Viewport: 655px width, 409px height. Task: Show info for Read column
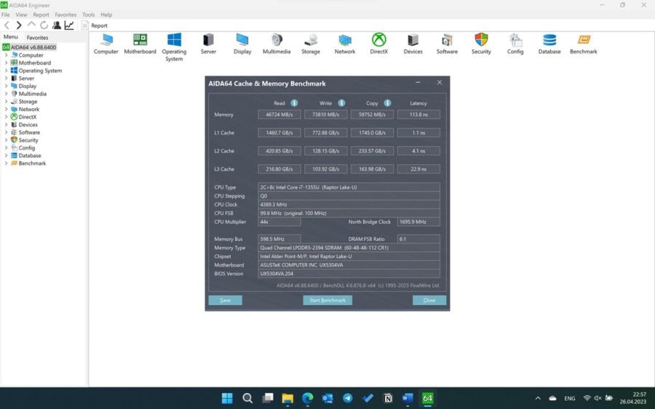295,103
